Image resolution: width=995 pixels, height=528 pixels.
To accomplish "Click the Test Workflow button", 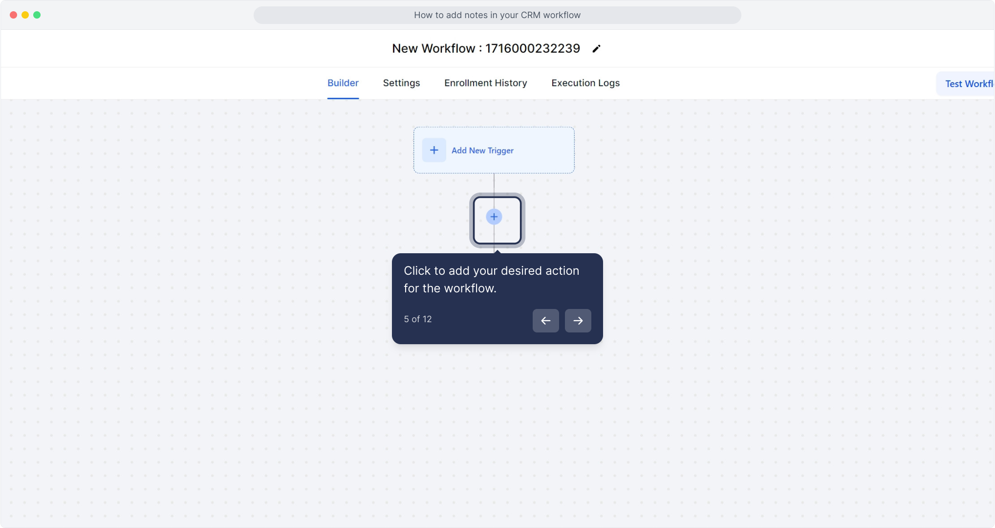I will [x=966, y=84].
